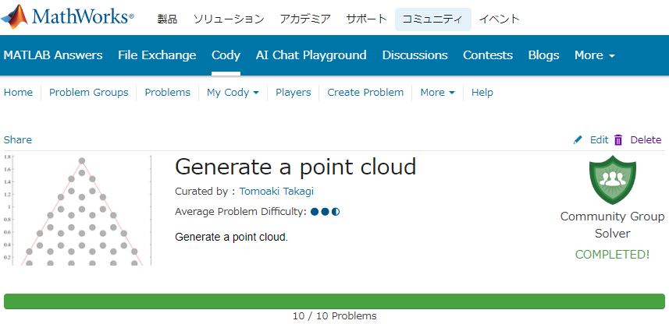
Task: Select the コミュニティ menu item
Action: [x=433, y=19]
